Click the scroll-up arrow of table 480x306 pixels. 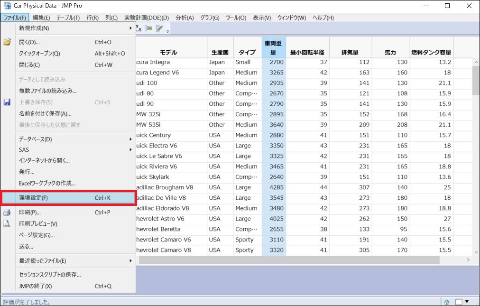coord(476,62)
